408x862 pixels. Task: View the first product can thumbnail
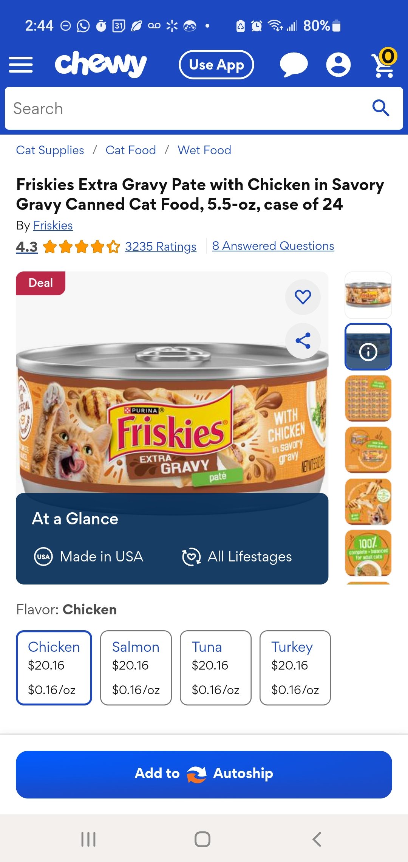[368, 295]
